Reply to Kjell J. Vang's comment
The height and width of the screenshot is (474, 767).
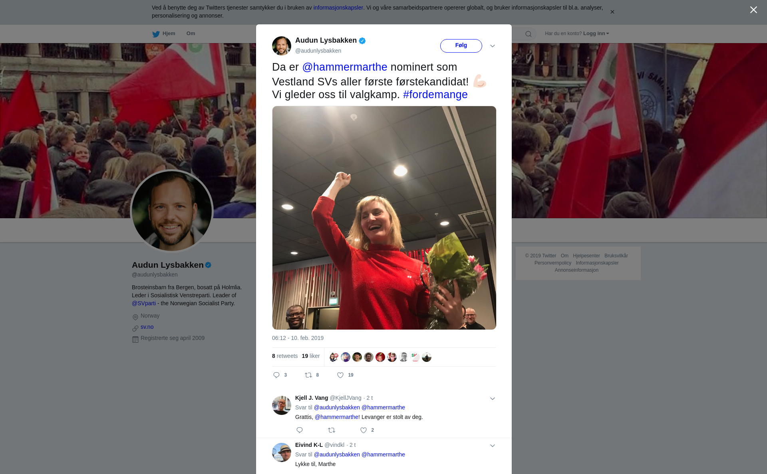pyautogui.click(x=300, y=430)
